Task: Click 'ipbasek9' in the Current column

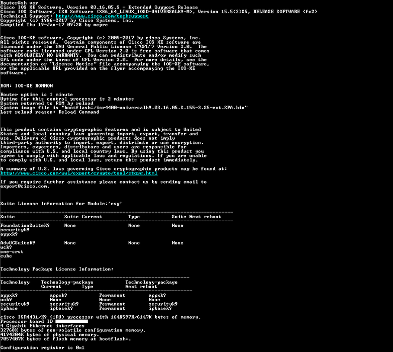Action: coord(61,308)
